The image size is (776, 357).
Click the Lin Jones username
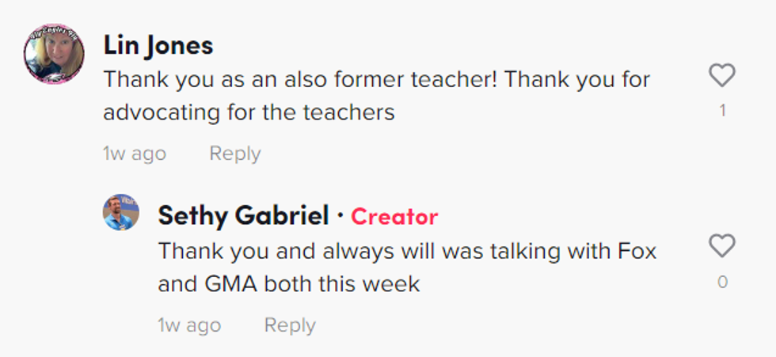[158, 46]
